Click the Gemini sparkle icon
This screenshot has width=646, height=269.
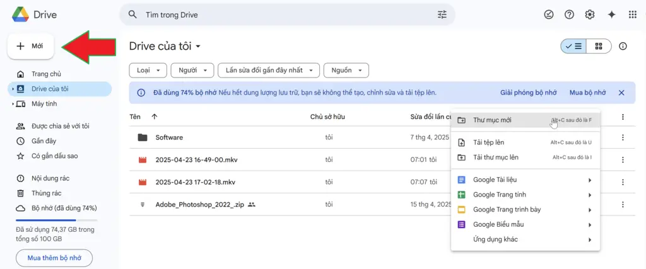[x=611, y=14]
